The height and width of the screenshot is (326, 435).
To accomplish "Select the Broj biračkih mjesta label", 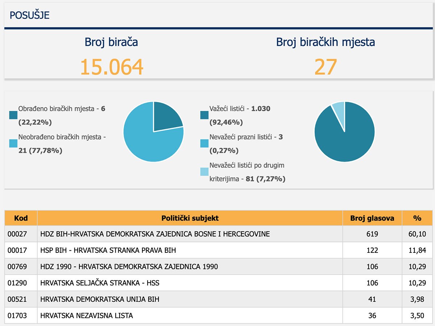I will (326, 42).
